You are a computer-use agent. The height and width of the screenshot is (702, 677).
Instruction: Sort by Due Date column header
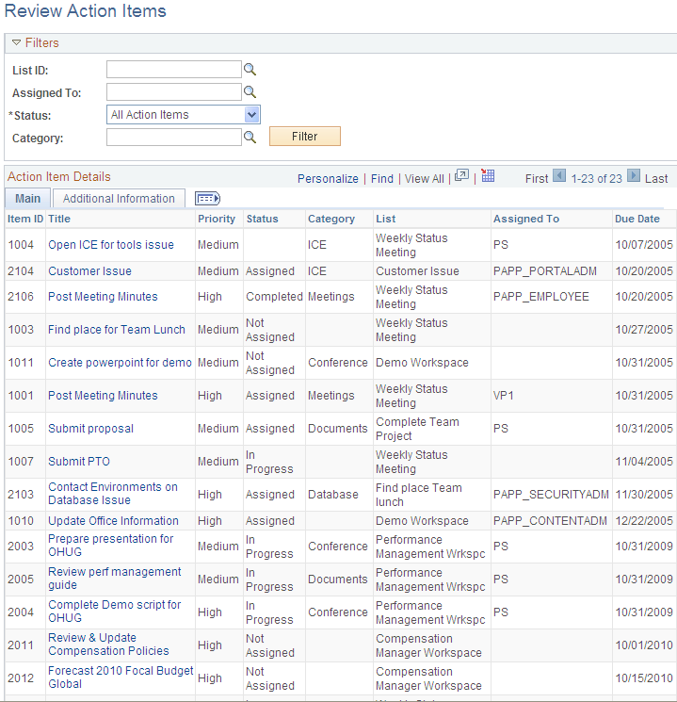tap(637, 219)
